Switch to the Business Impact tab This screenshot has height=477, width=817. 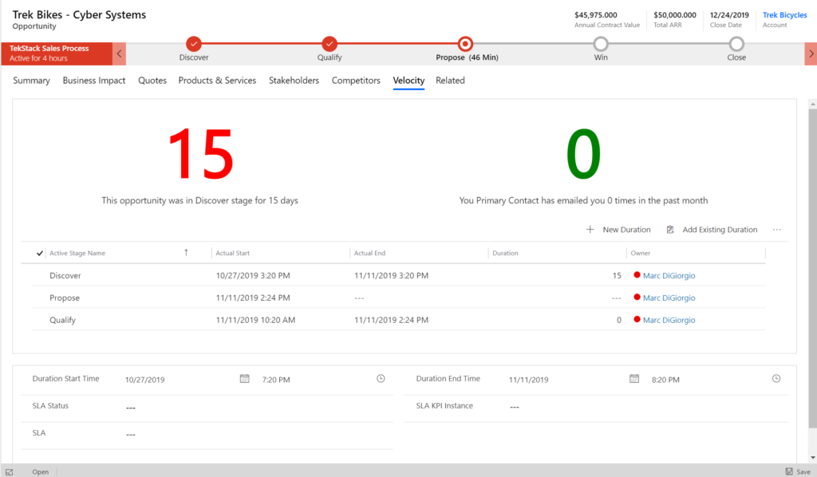coord(94,81)
